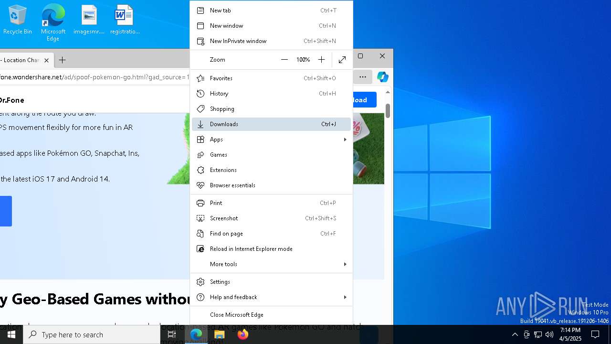
Task: Open the notification center
Action: click(595, 334)
